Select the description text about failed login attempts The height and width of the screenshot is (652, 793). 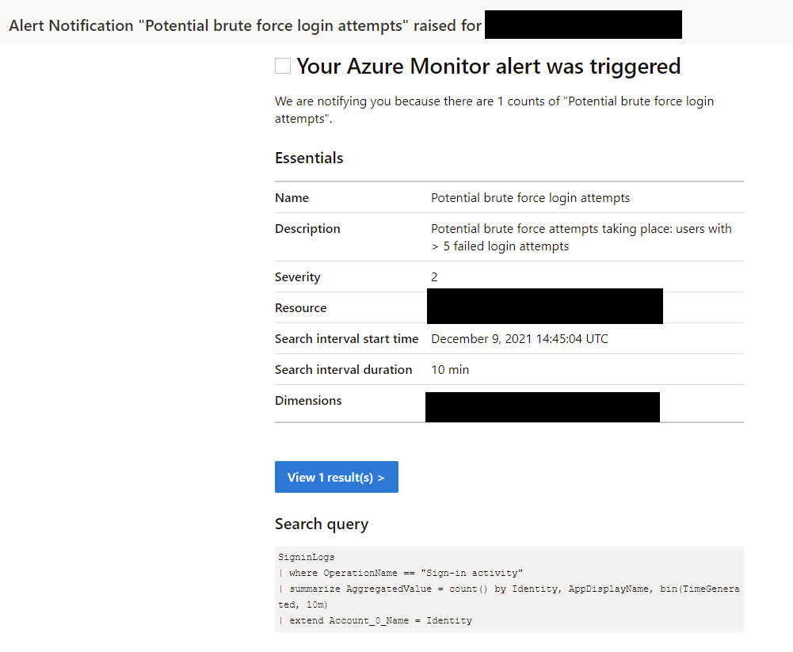point(581,237)
